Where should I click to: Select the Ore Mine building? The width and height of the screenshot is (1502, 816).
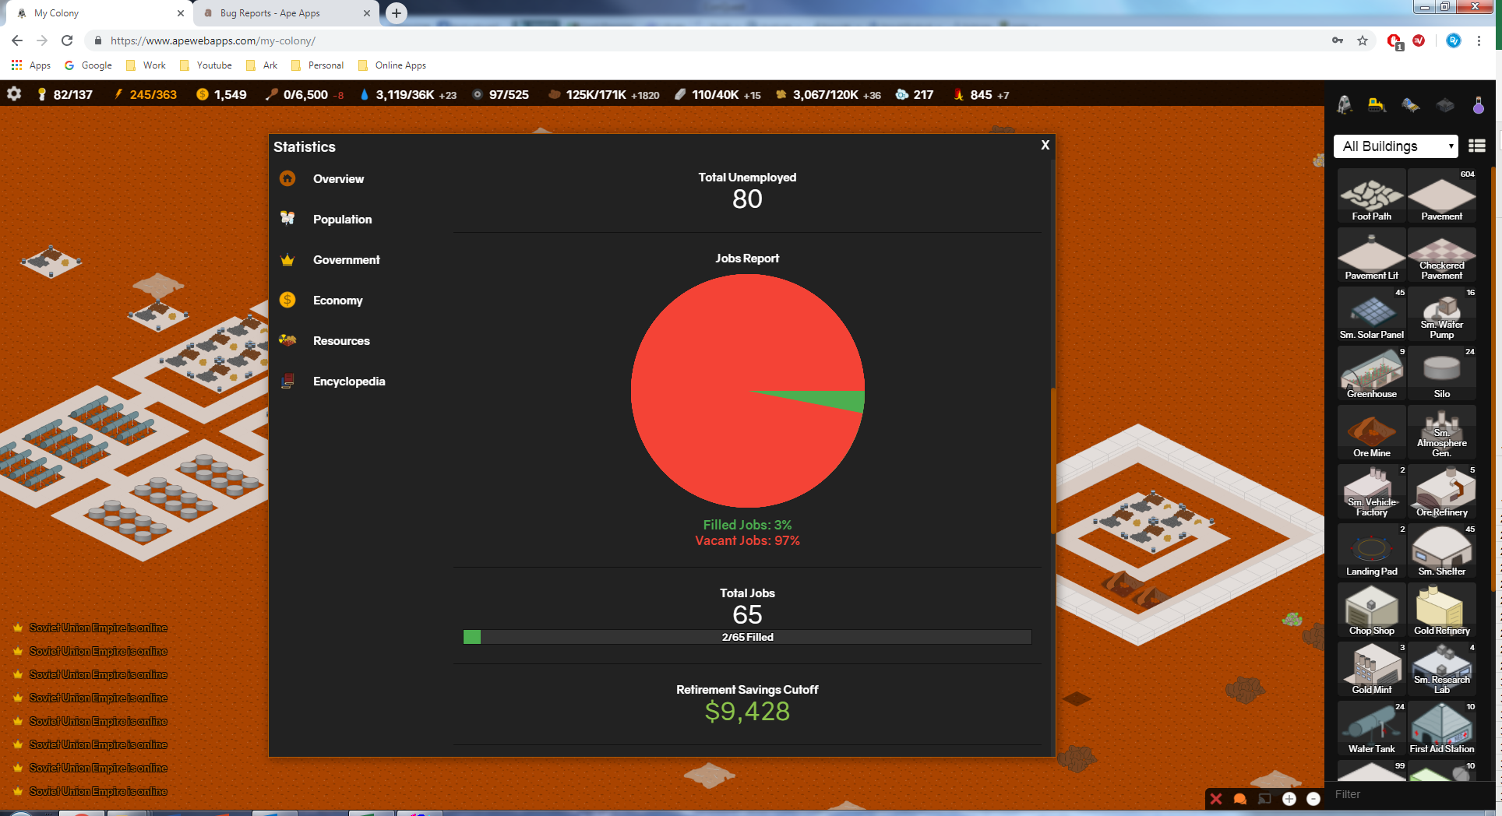(1372, 433)
